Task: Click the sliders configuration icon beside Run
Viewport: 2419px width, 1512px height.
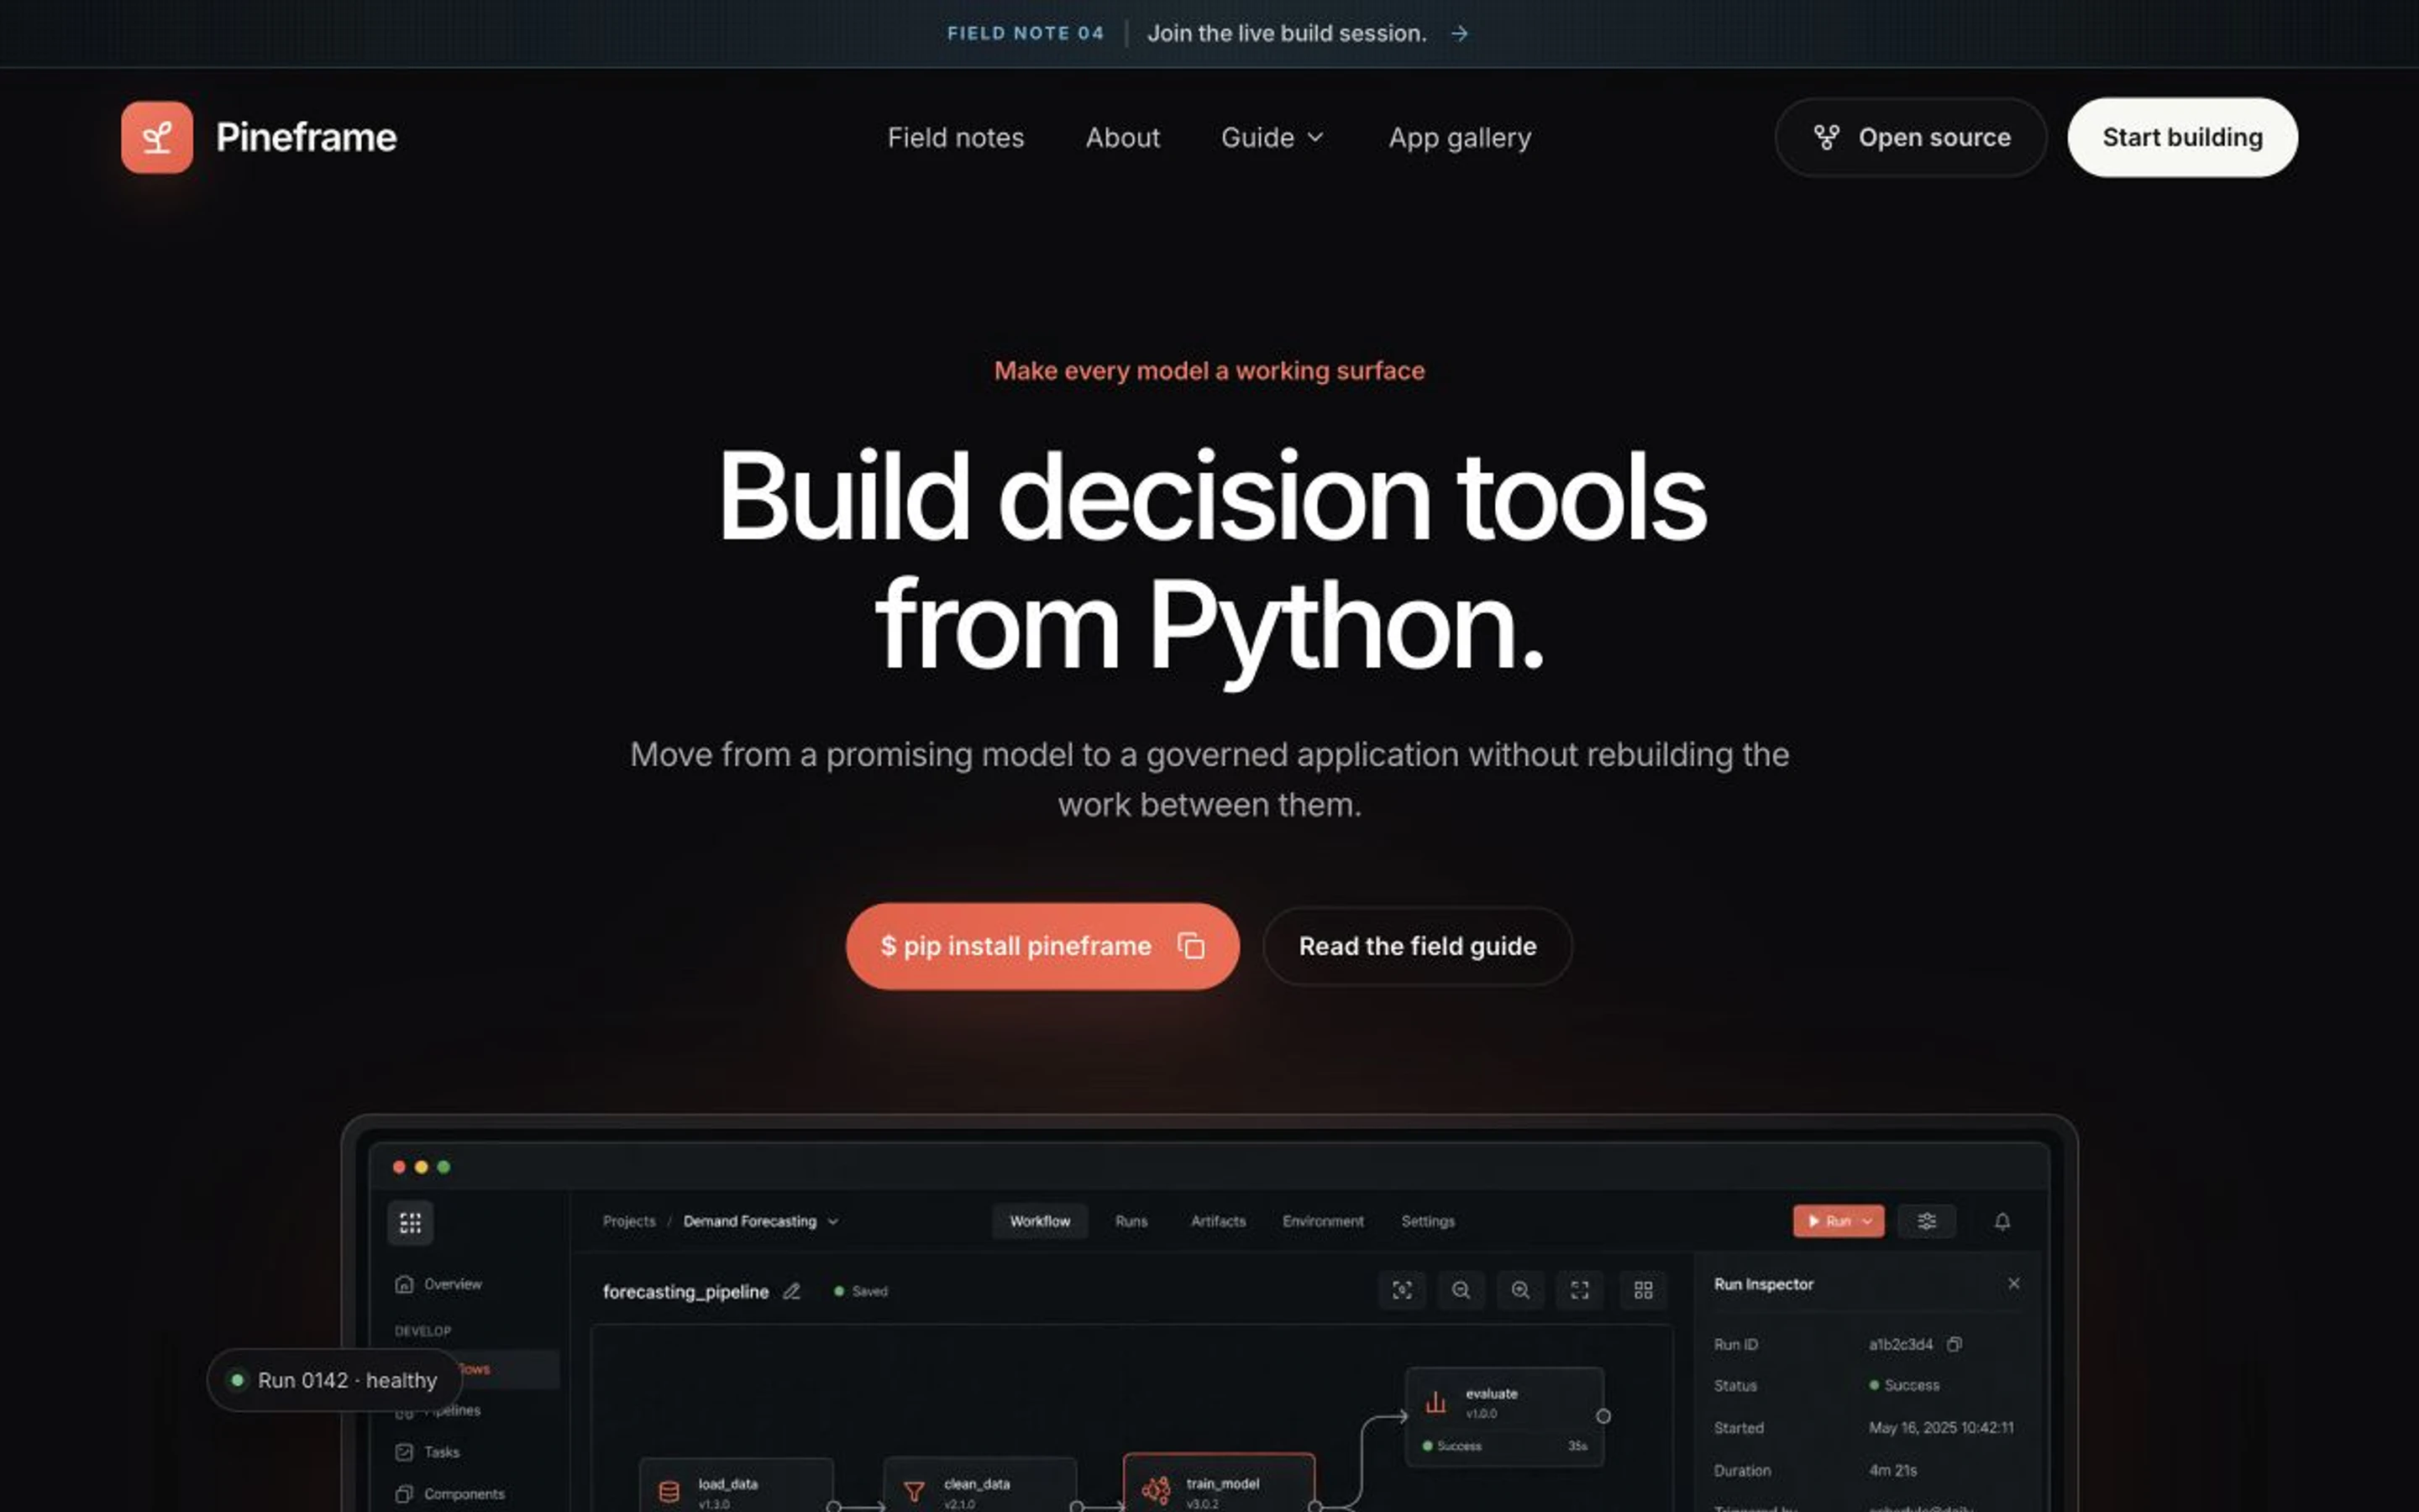Action: [x=1926, y=1221]
